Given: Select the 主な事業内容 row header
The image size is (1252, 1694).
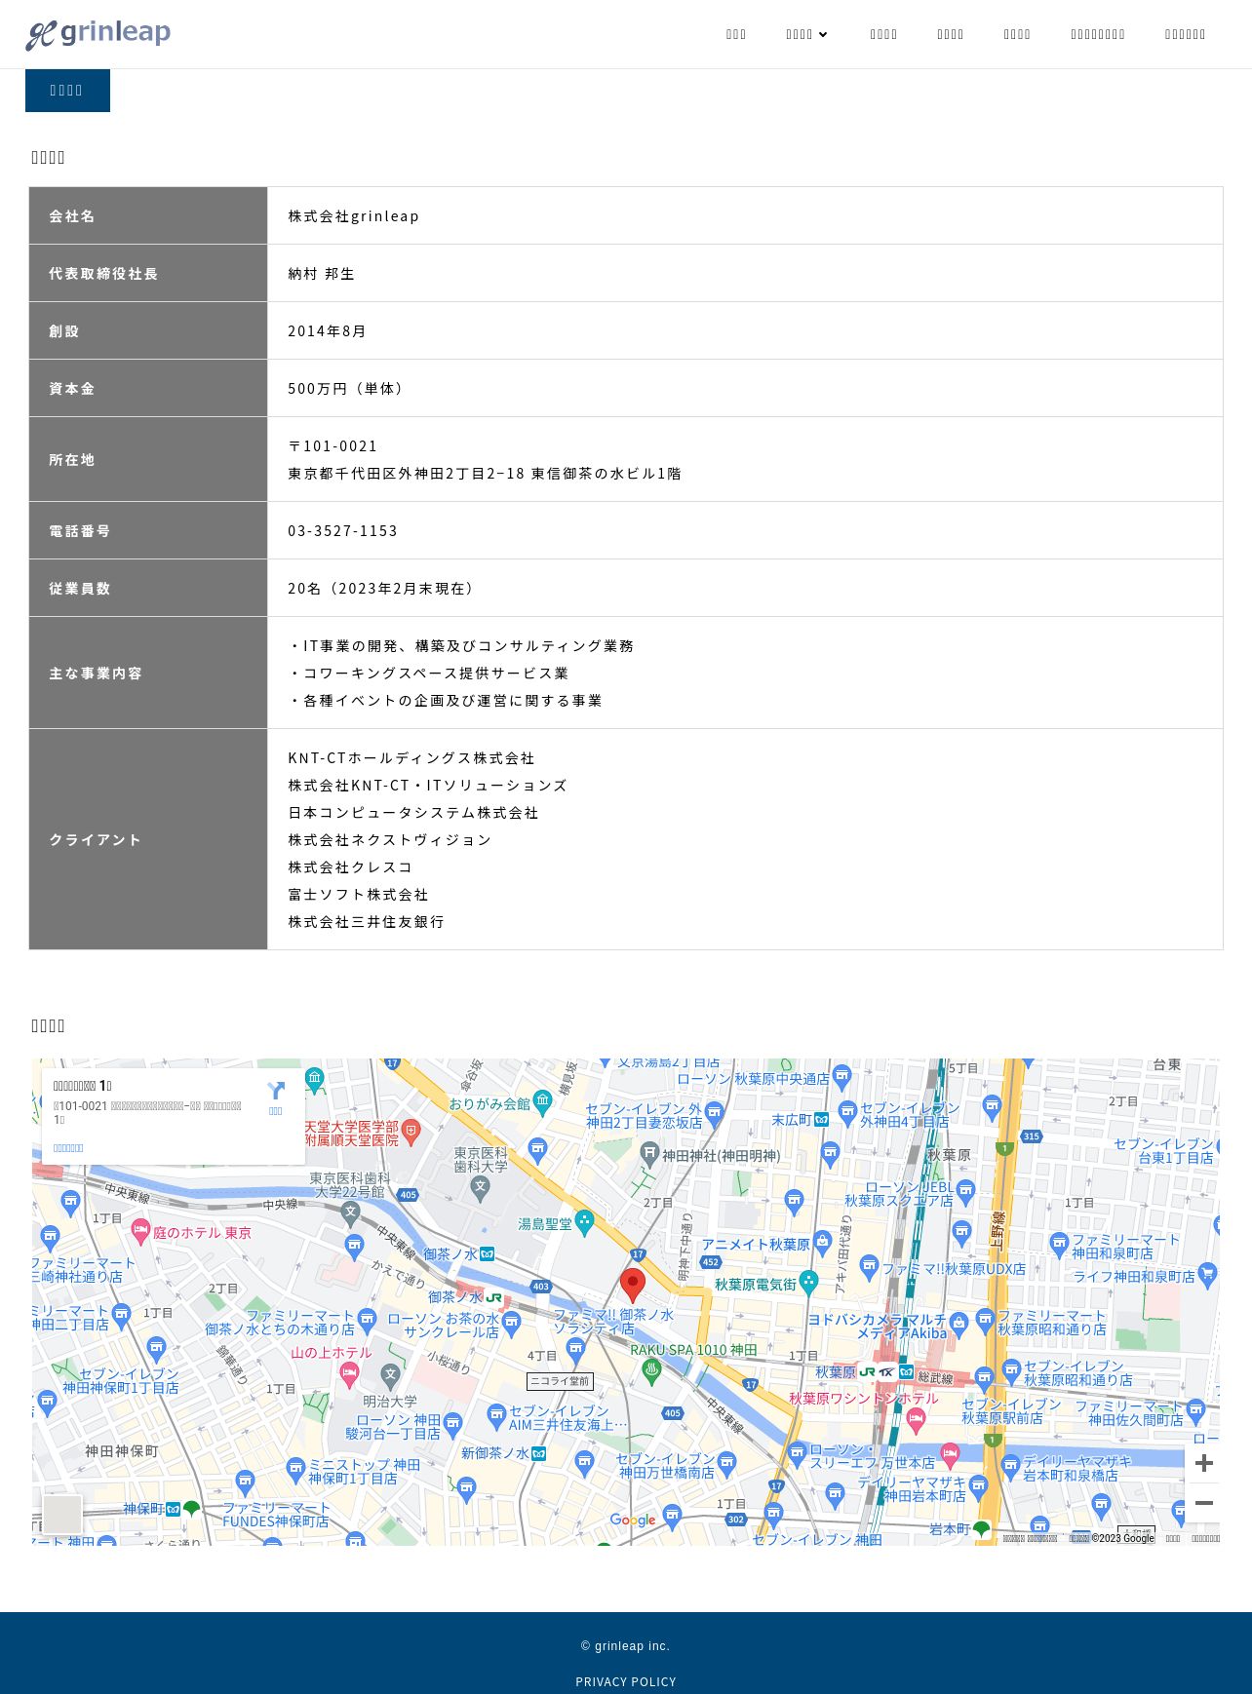Looking at the screenshot, I should click(148, 673).
